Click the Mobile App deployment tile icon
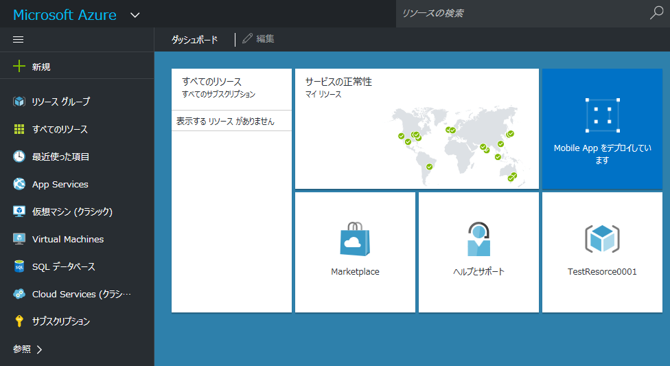670x366 pixels. click(603, 115)
